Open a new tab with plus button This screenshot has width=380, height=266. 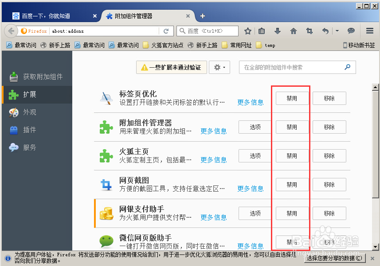click(203, 16)
